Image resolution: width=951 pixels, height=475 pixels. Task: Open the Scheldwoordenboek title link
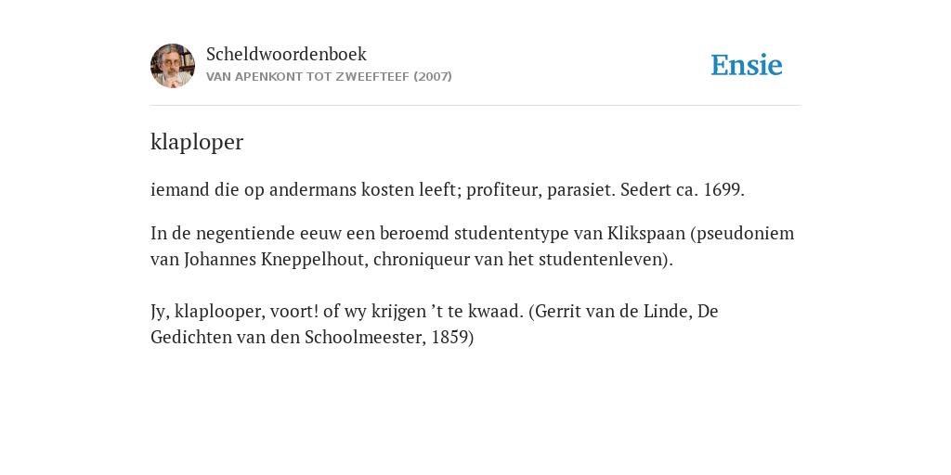(x=286, y=54)
